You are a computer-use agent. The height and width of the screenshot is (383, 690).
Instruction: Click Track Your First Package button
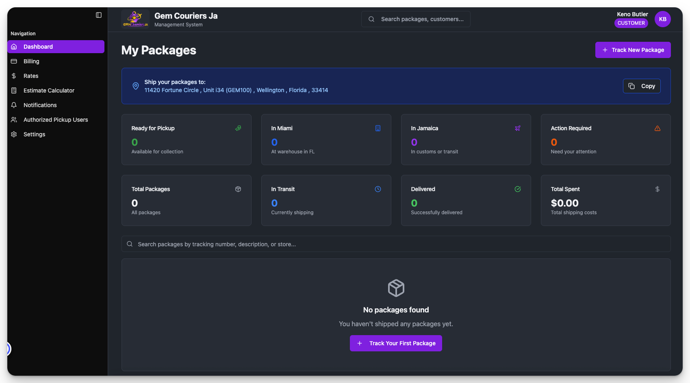[x=396, y=343]
